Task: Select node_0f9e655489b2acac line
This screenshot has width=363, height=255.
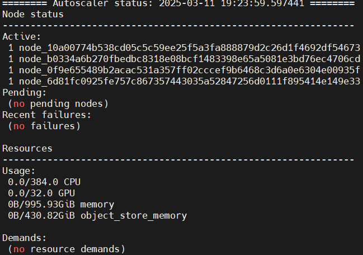Action: pyautogui.click(x=184, y=70)
